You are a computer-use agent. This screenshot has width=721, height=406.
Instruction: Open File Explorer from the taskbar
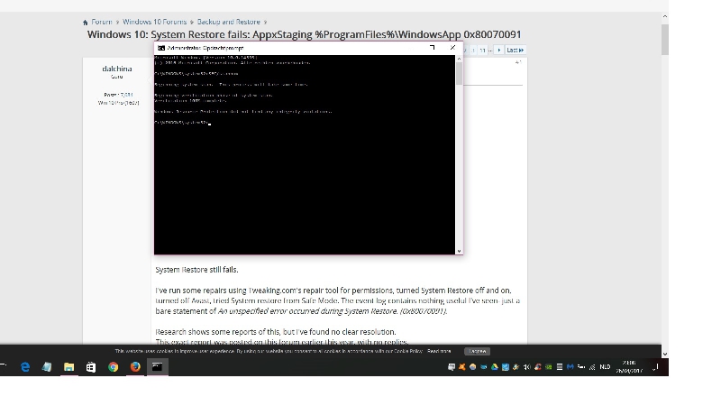point(69,367)
